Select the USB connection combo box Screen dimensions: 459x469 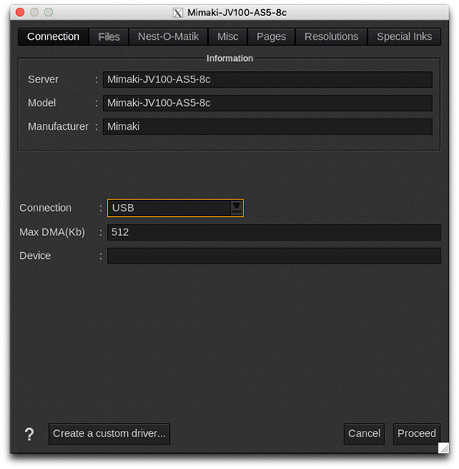(170, 208)
